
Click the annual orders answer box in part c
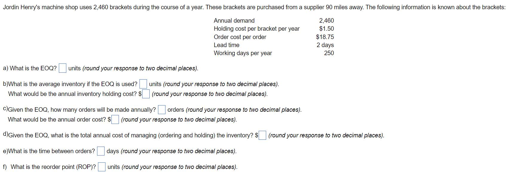[x=162, y=110]
